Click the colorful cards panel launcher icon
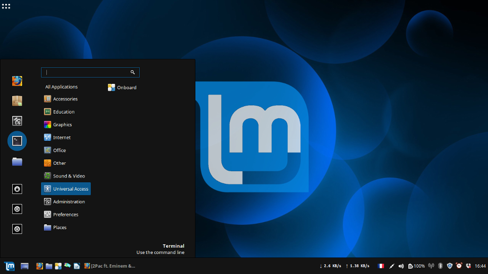This screenshot has height=274, width=488. [67, 266]
